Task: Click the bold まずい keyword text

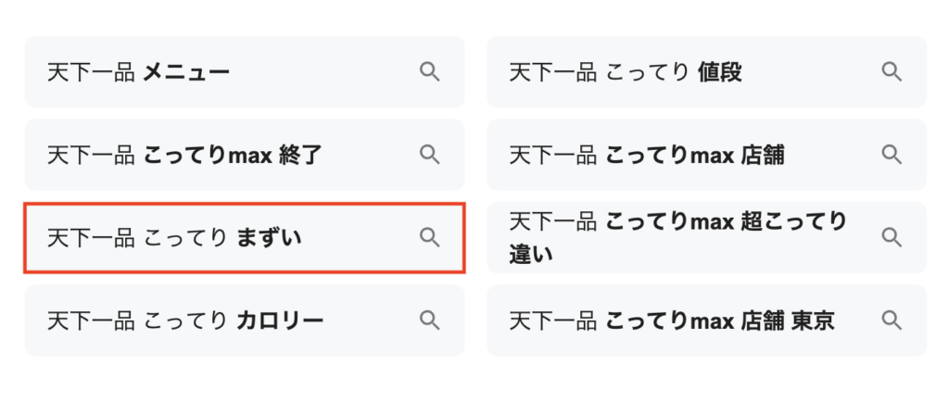Action: [269, 238]
